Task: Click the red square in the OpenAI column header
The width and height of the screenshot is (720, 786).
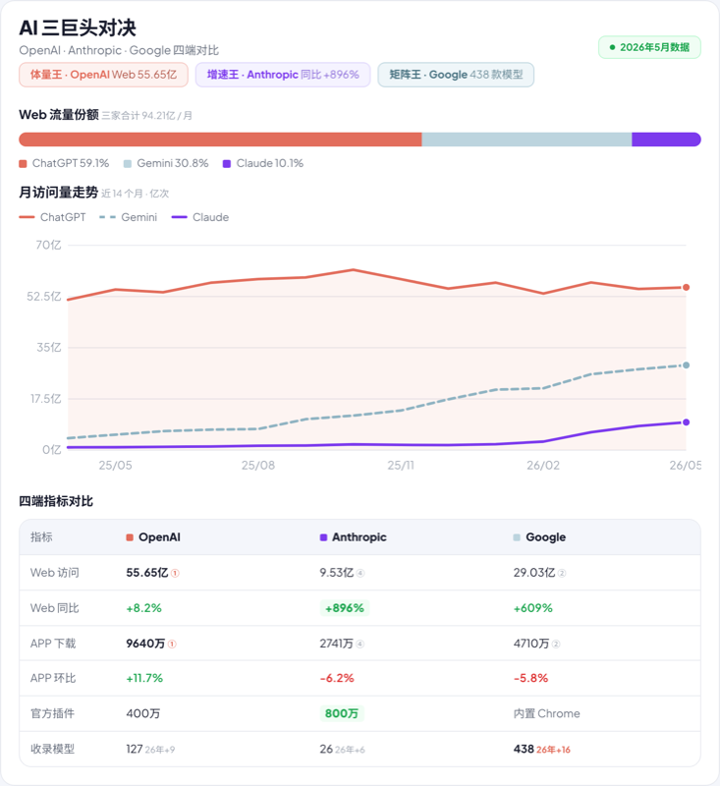Action: [x=130, y=537]
